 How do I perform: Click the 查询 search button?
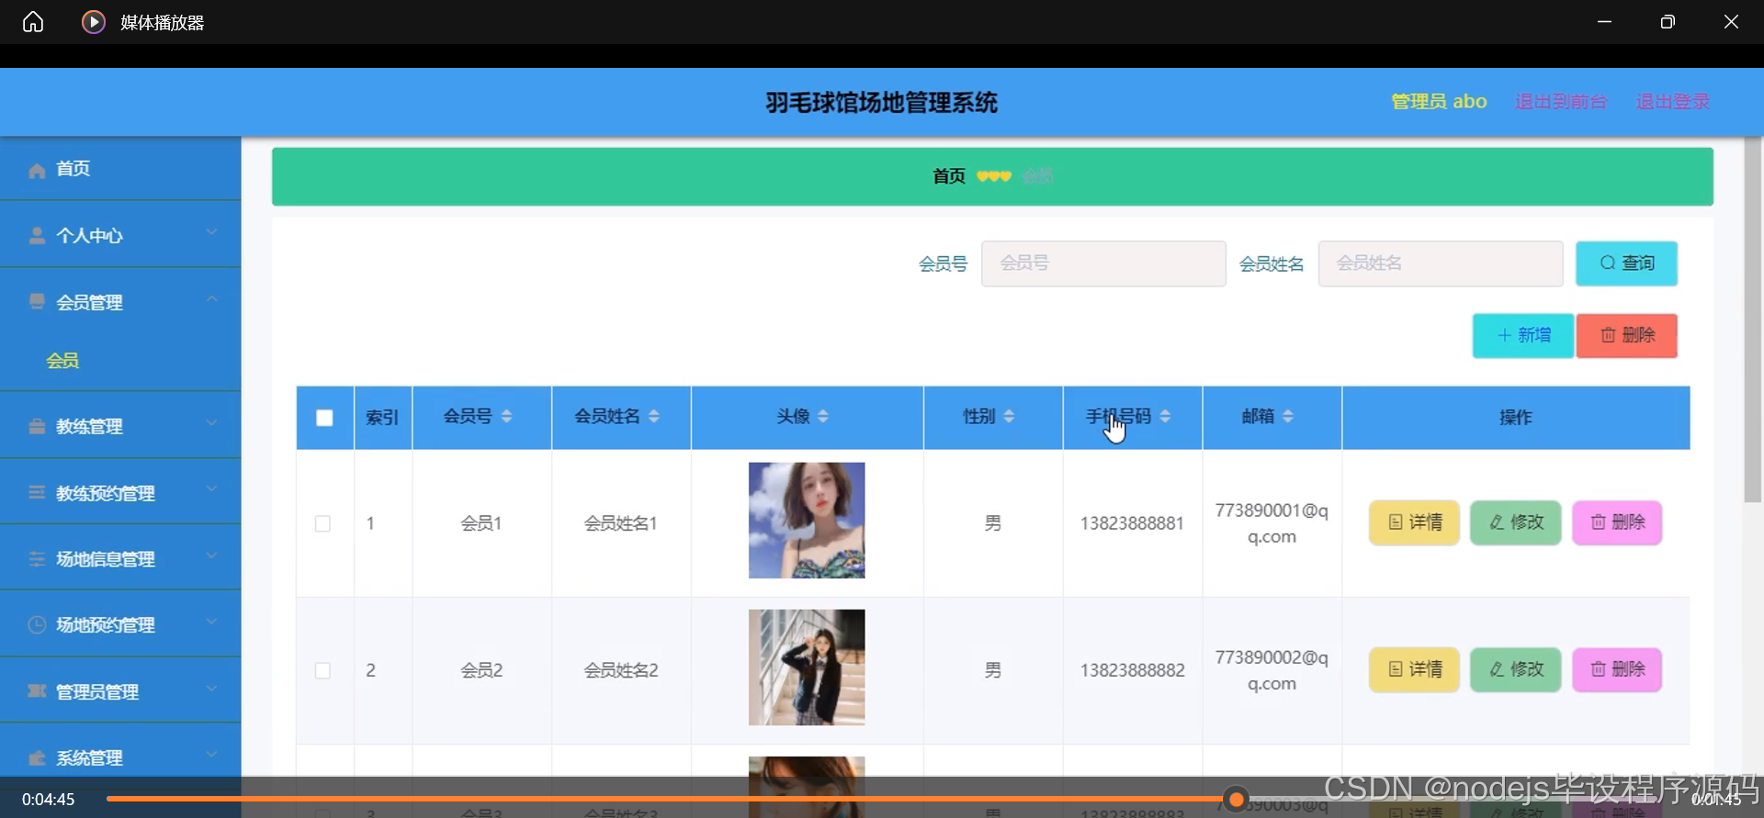1626,263
